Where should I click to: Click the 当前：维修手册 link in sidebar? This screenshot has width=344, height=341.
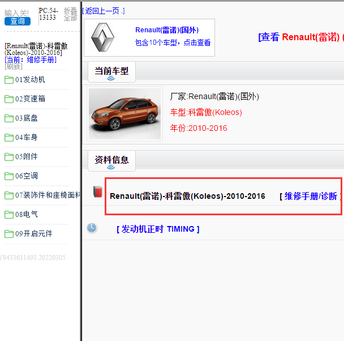(x=31, y=59)
